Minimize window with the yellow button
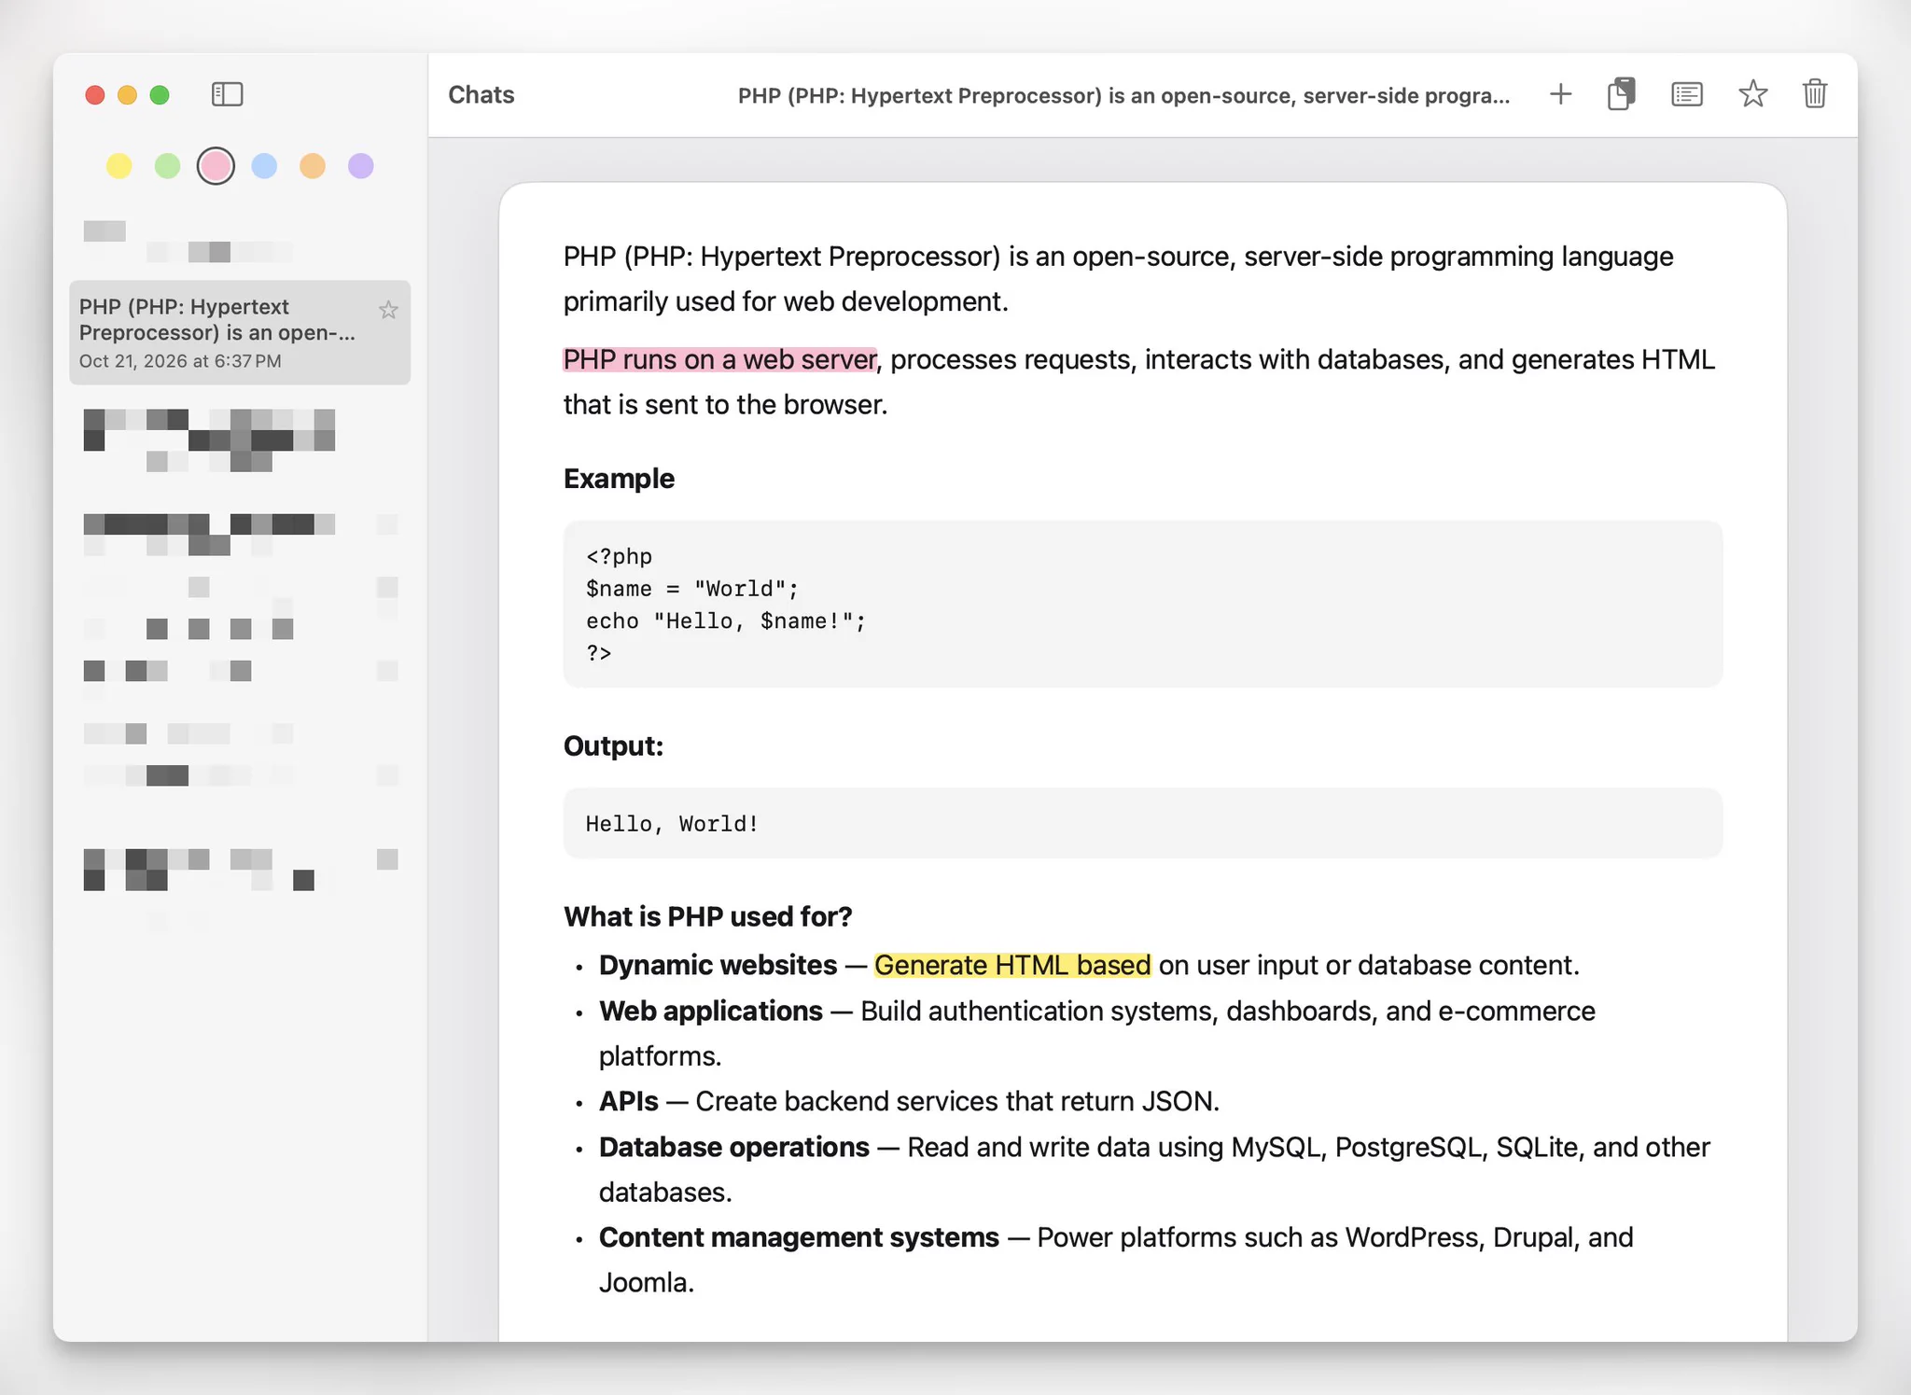Screen dimensions: 1911x1395 (x=127, y=94)
